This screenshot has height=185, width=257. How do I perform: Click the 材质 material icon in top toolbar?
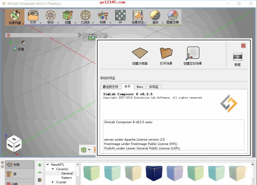(x=103, y=15)
